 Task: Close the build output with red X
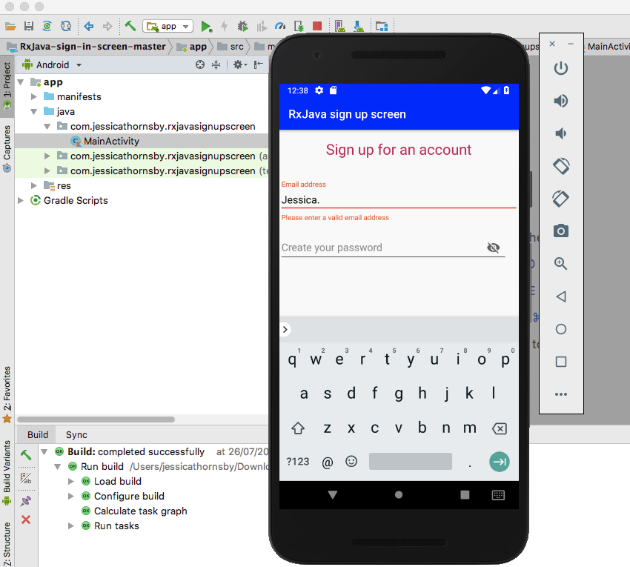[26, 520]
